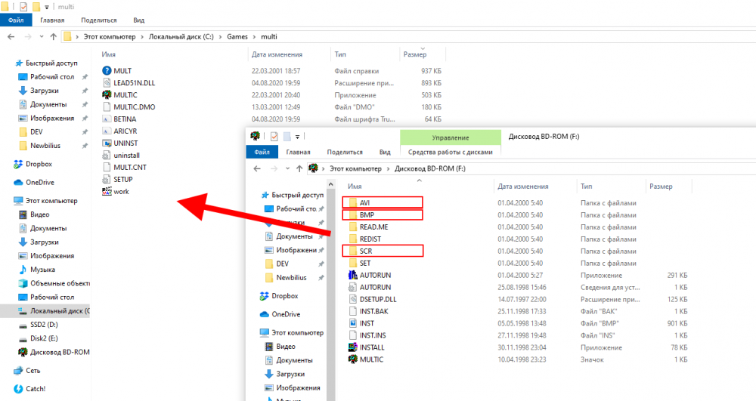The height and width of the screenshot is (401, 756).
Task: Select the INSTALL application on the BD-ROM
Action: [x=371, y=347]
